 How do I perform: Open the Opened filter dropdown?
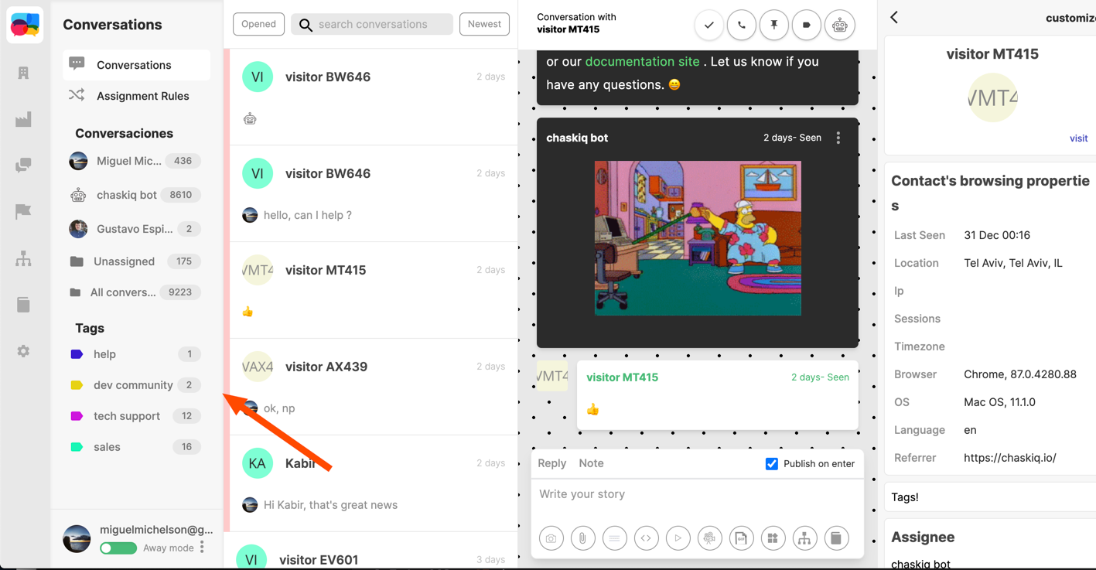(x=258, y=24)
